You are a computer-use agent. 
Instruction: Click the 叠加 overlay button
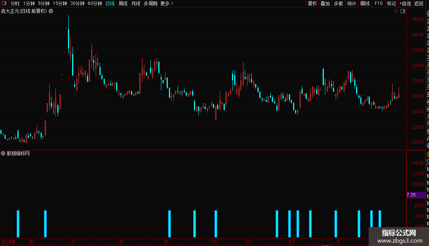pos(325,3)
